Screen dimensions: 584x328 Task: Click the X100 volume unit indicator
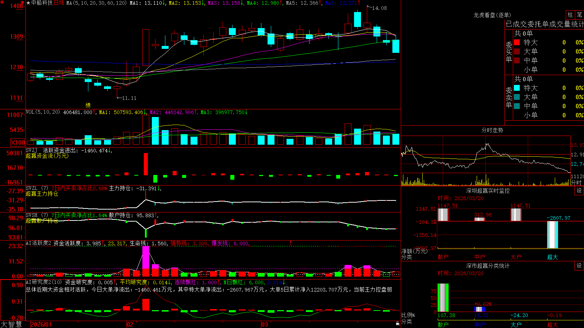click(x=18, y=142)
